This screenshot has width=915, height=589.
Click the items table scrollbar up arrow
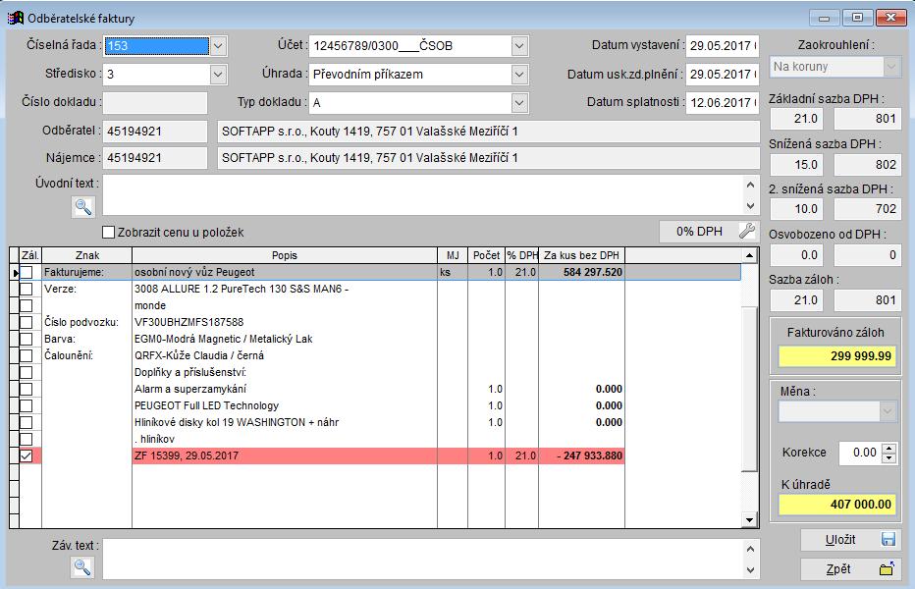tap(749, 255)
